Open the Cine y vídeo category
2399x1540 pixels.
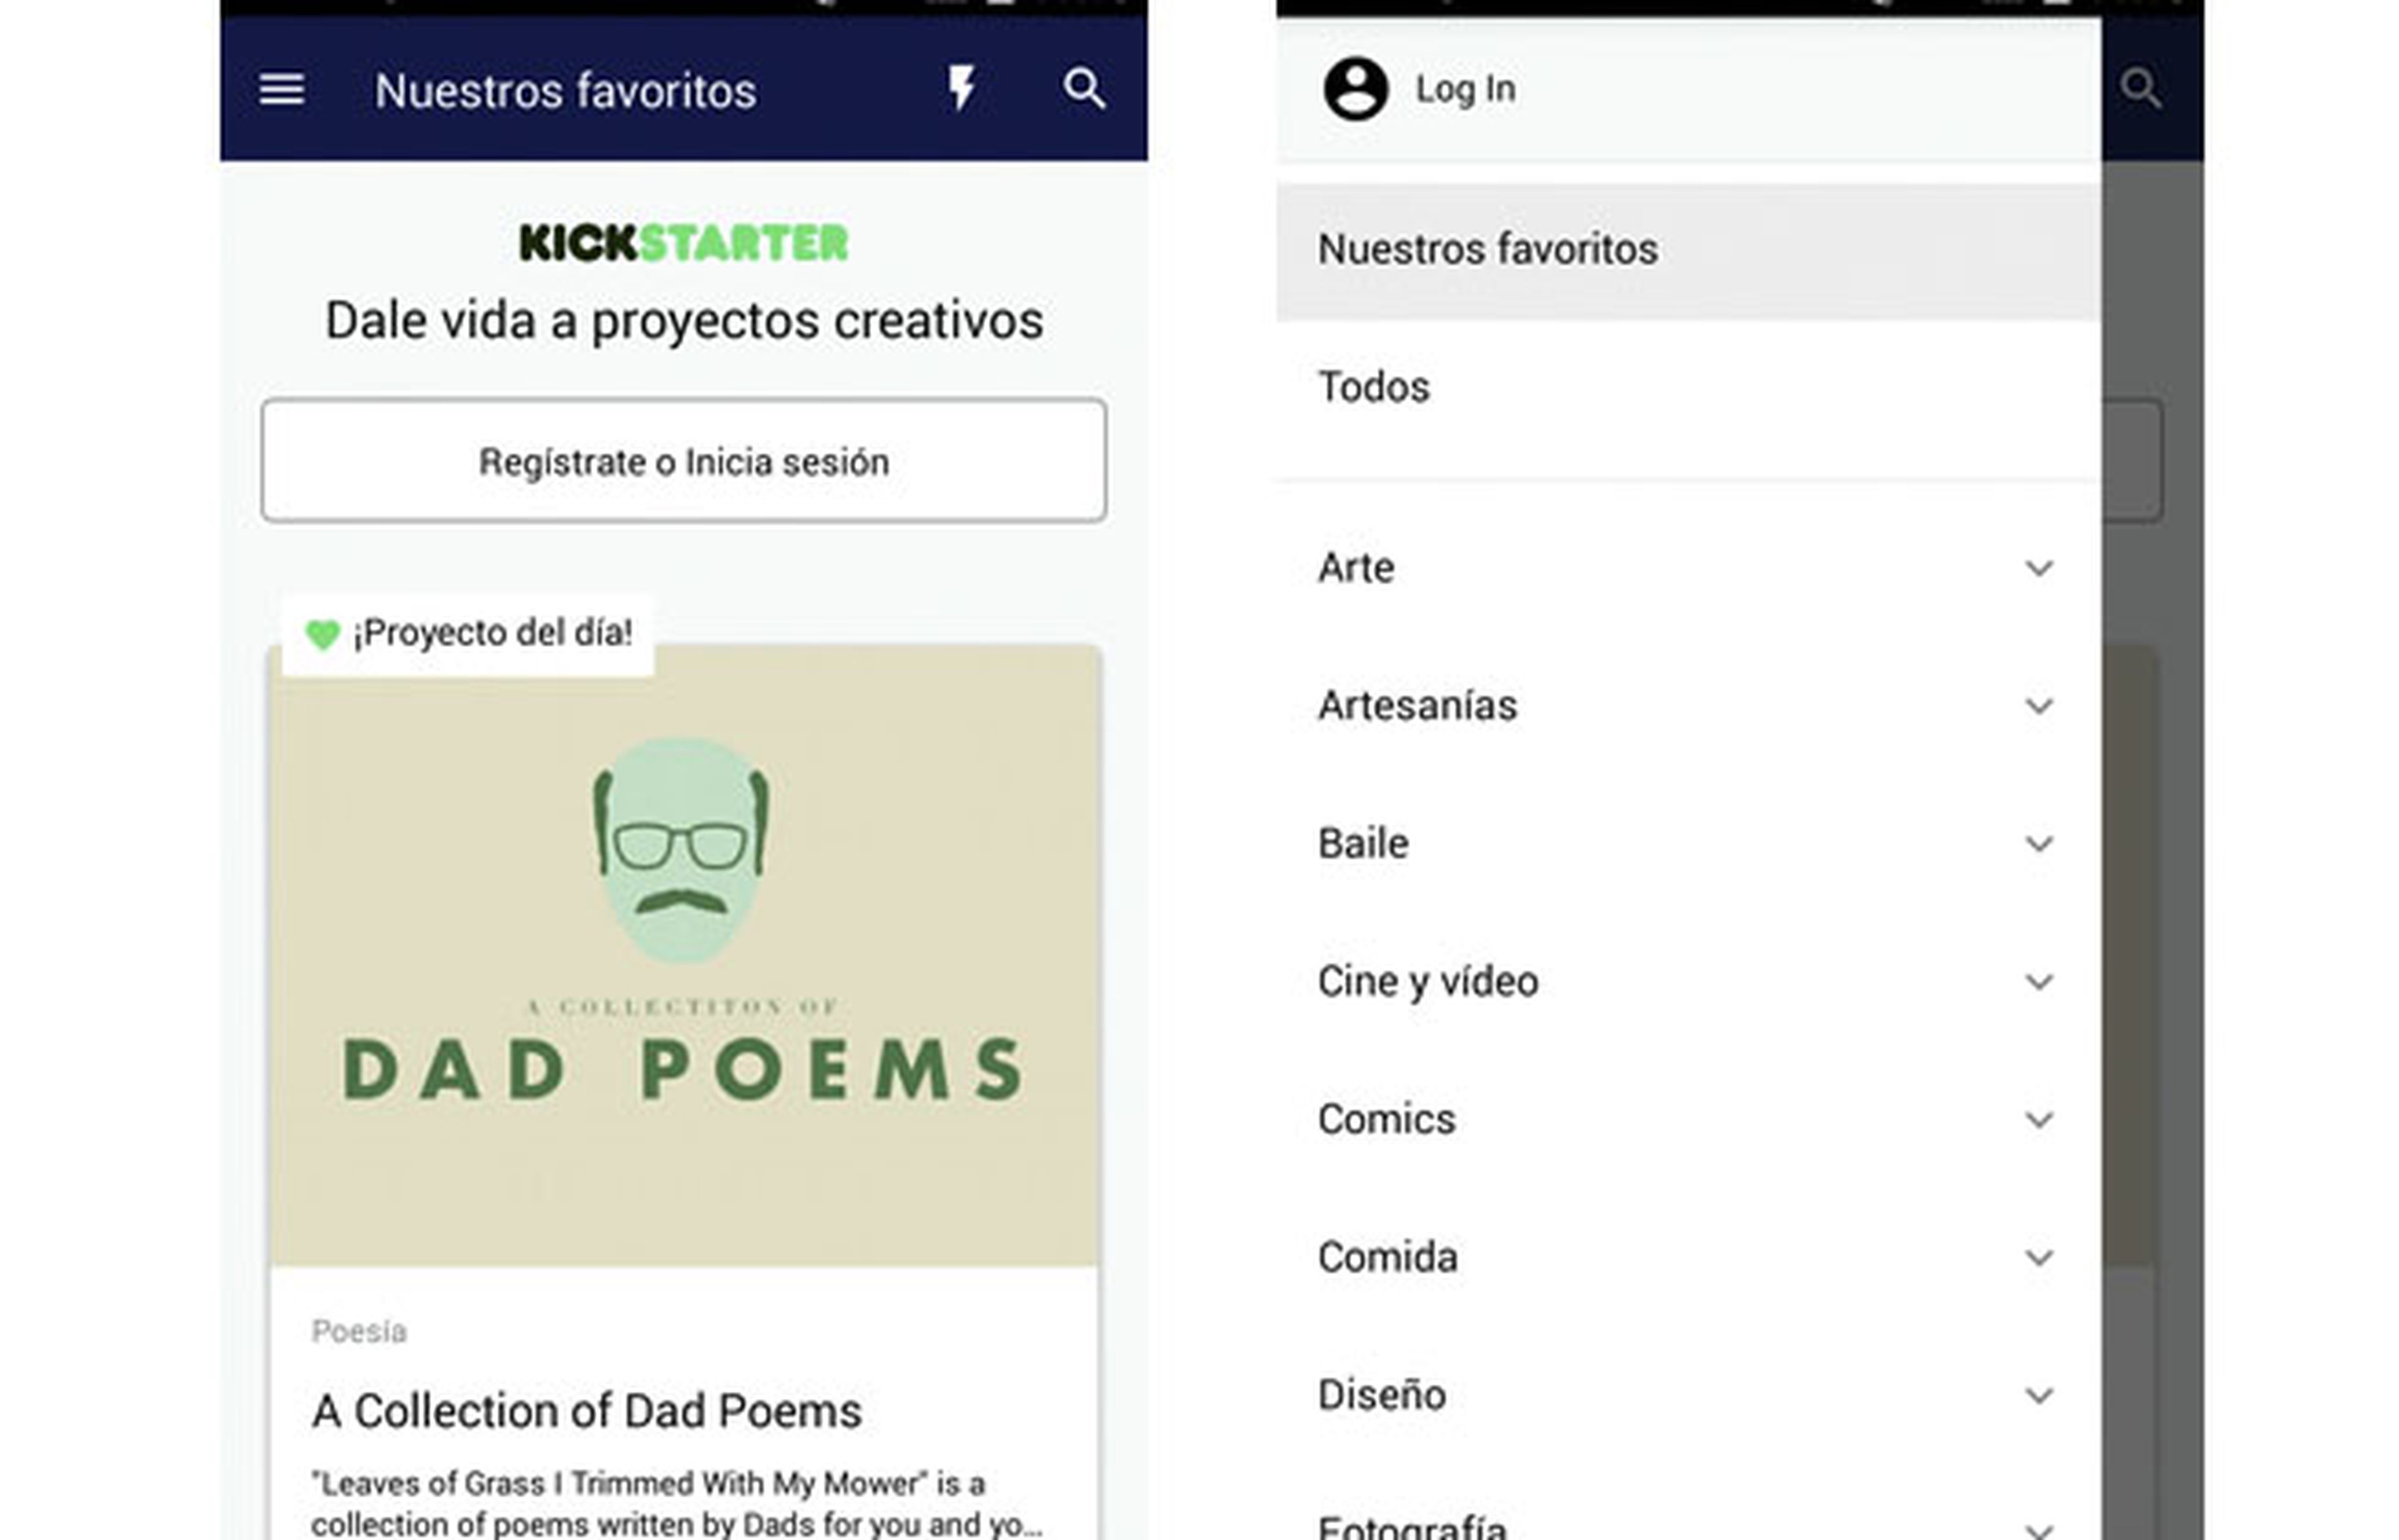pos(1687,982)
